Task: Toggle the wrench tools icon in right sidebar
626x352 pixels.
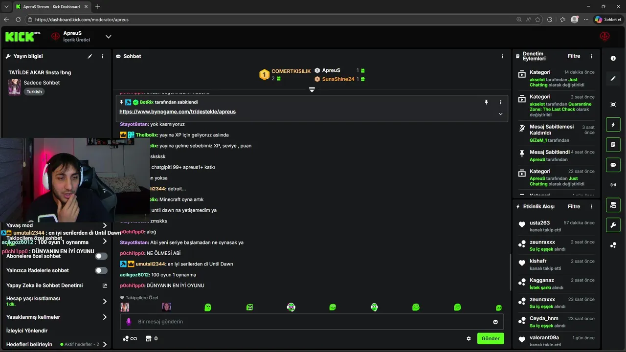Action: pos(613,225)
